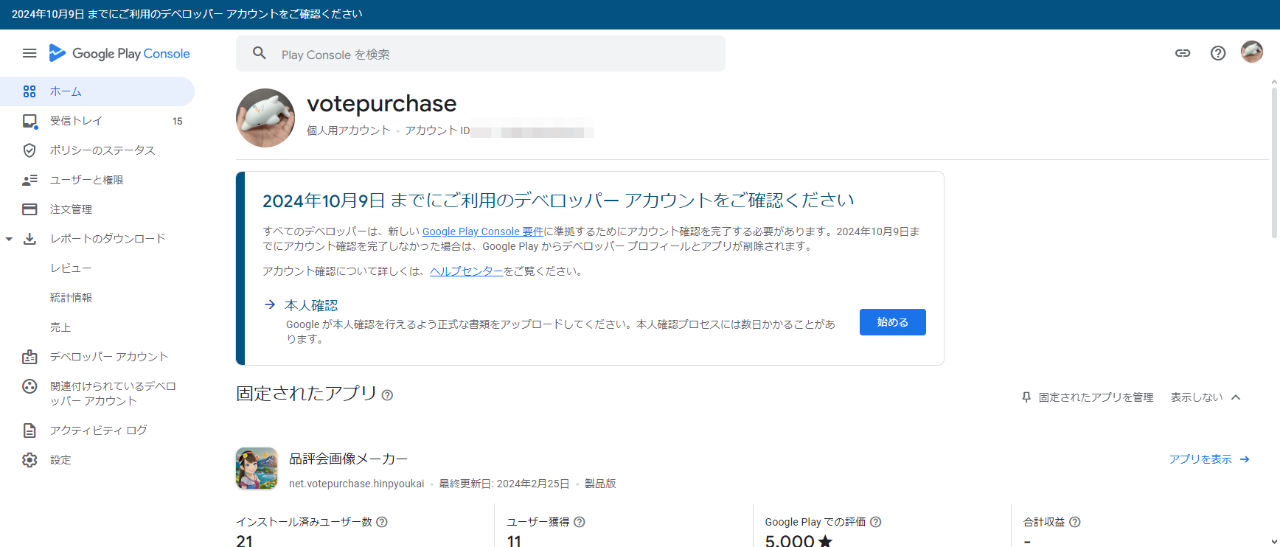Screen dimensions: 1280x547
Task: Open the account avatar in top right
Action: click(1252, 52)
